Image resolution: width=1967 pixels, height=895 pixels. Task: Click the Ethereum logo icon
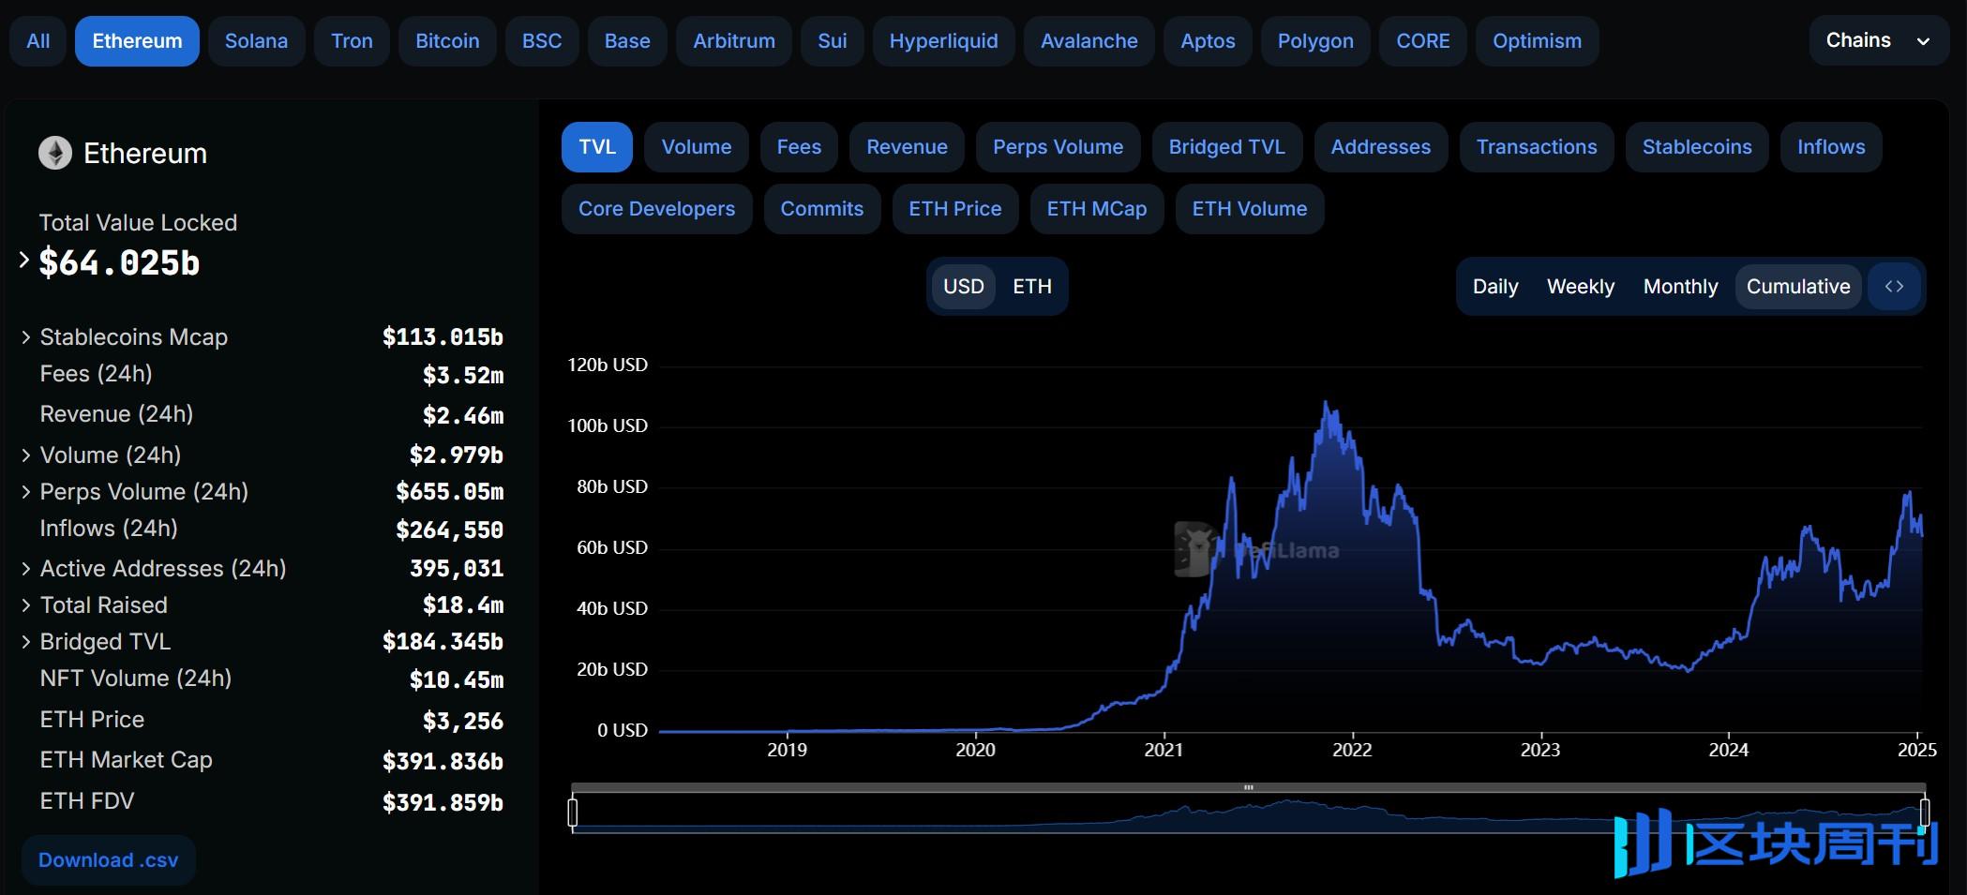54,153
